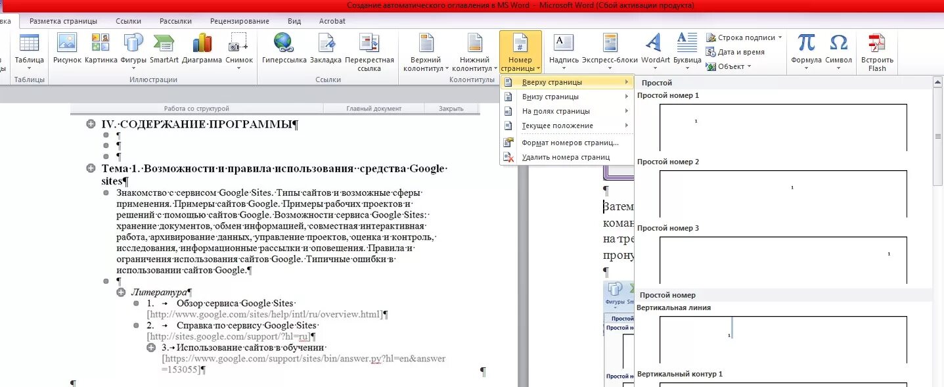
Task: Insert Дата и время
Action: [735, 52]
